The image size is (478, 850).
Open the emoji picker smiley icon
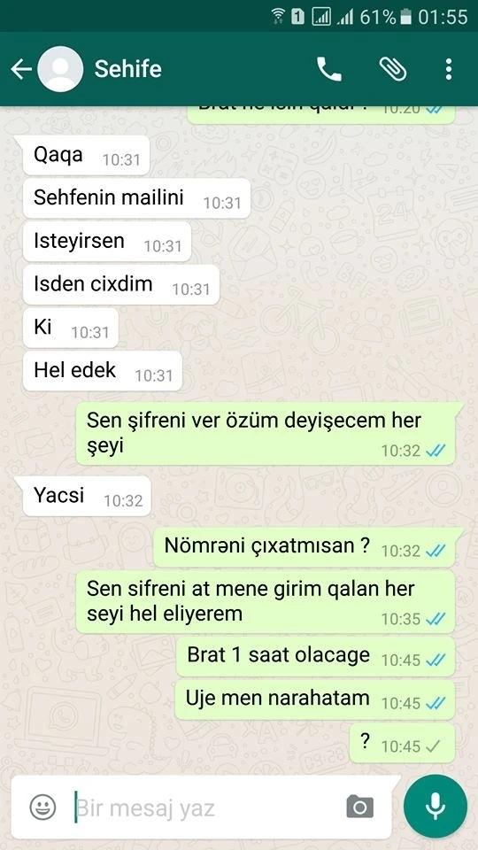[42, 807]
